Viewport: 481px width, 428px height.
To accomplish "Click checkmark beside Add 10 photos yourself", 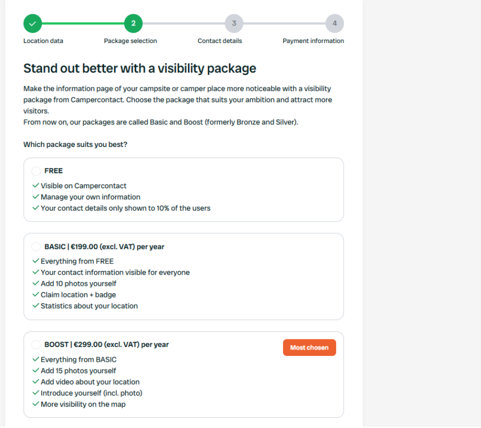I will click(x=36, y=283).
